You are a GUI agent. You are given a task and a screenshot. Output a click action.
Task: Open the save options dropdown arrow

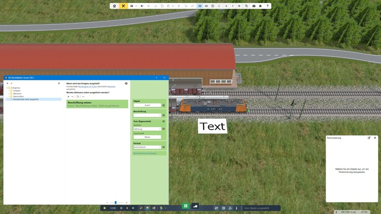click(x=136, y=6)
